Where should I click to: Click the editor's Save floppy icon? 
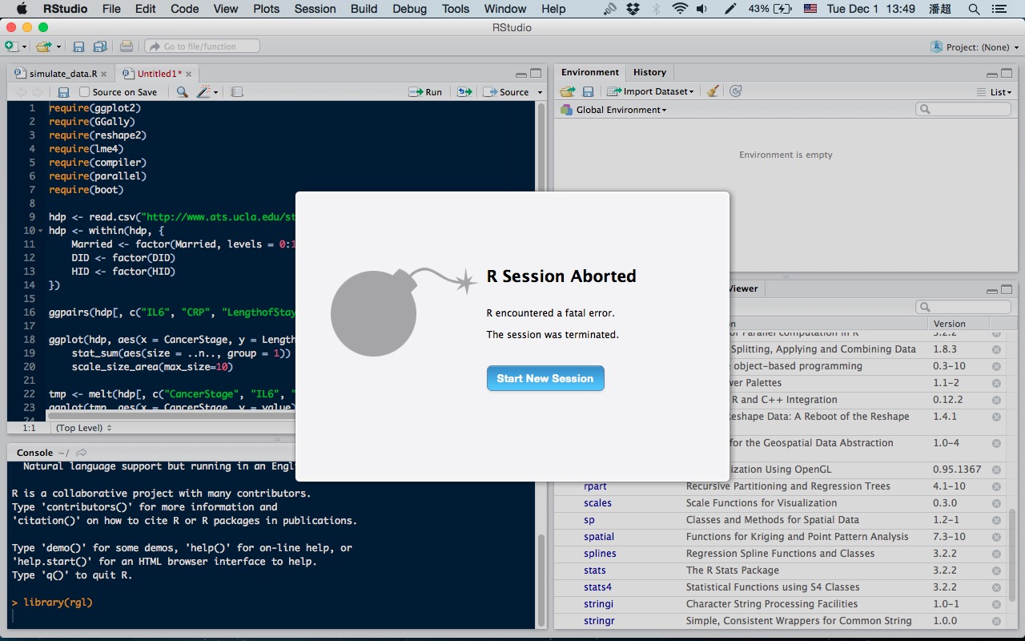tap(63, 92)
